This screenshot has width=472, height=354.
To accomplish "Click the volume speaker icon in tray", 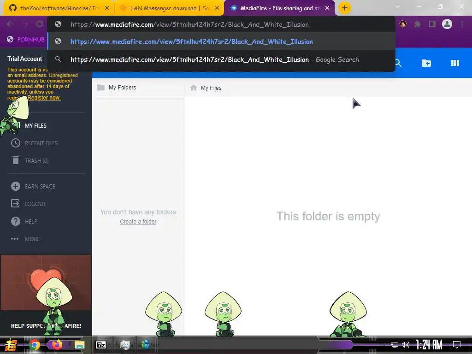I will (x=406, y=345).
